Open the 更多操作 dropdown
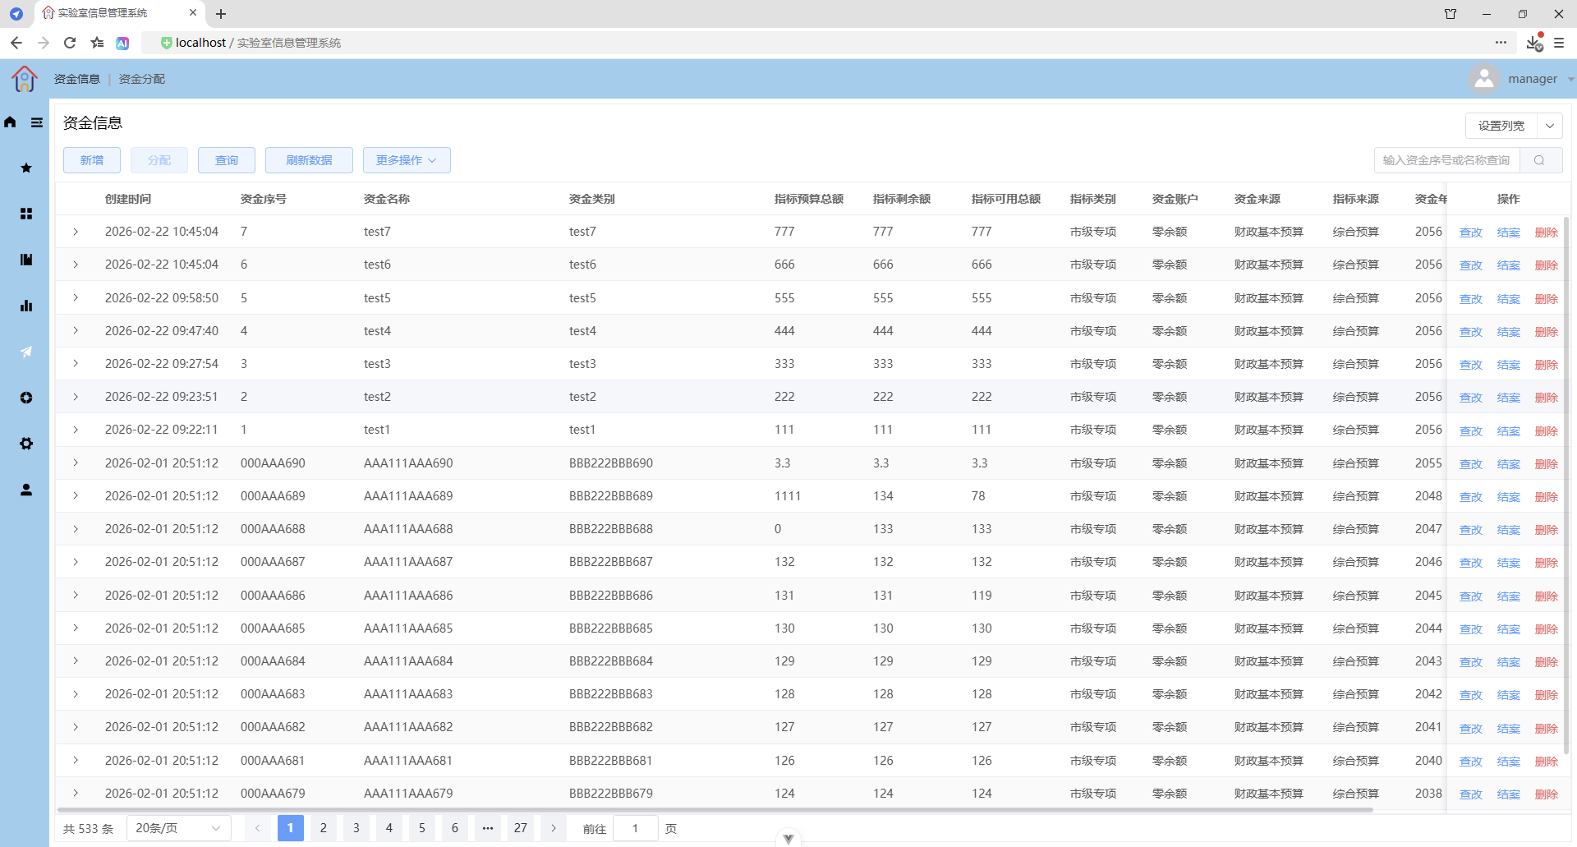The width and height of the screenshot is (1577, 847). click(407, 160)
